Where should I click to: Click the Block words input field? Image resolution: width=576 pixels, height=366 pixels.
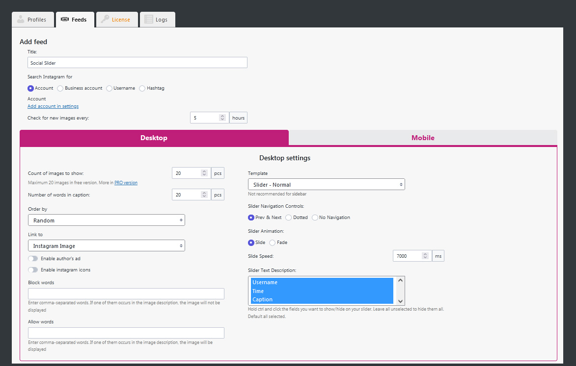coord(126,293)
